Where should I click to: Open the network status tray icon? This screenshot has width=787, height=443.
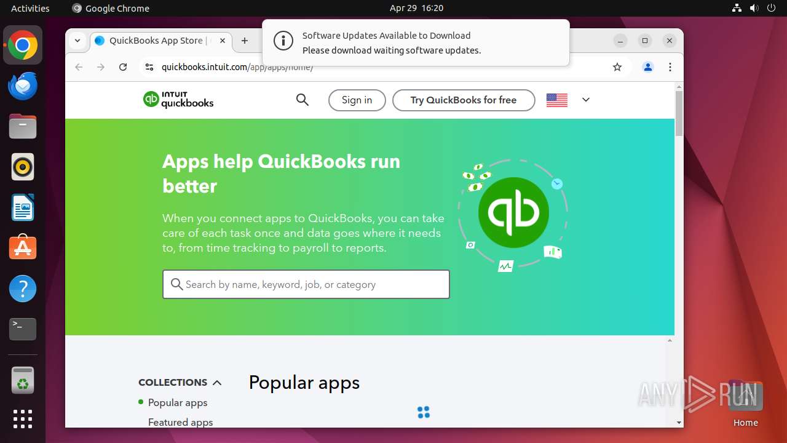point(737,8)
